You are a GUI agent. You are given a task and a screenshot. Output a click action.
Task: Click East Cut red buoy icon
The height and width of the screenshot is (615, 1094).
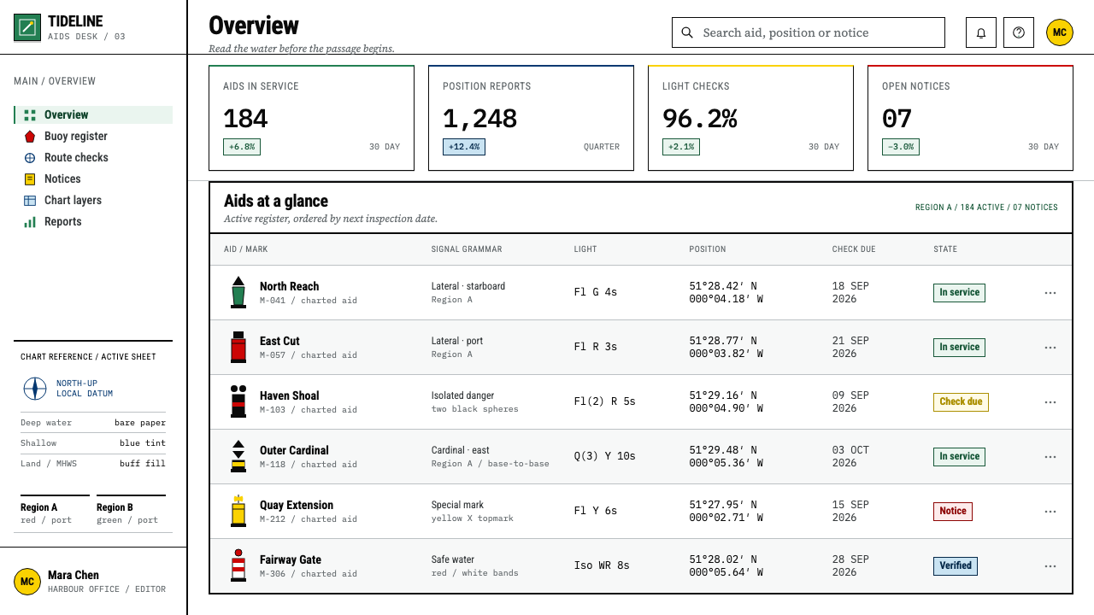tap(238, 347)
